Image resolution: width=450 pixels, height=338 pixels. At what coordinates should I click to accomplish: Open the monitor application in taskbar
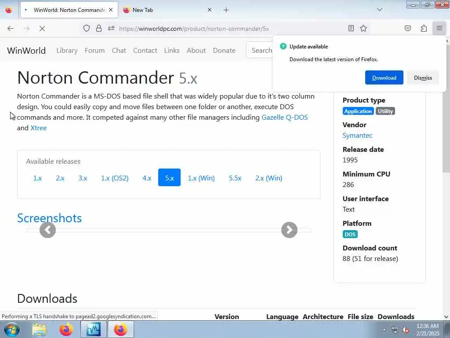[x=94, y=329]
